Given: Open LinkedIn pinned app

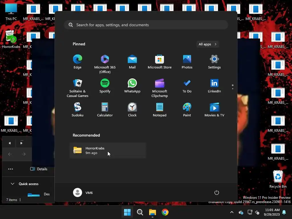Looking at the screenshot, I should (x=214, y=86).
